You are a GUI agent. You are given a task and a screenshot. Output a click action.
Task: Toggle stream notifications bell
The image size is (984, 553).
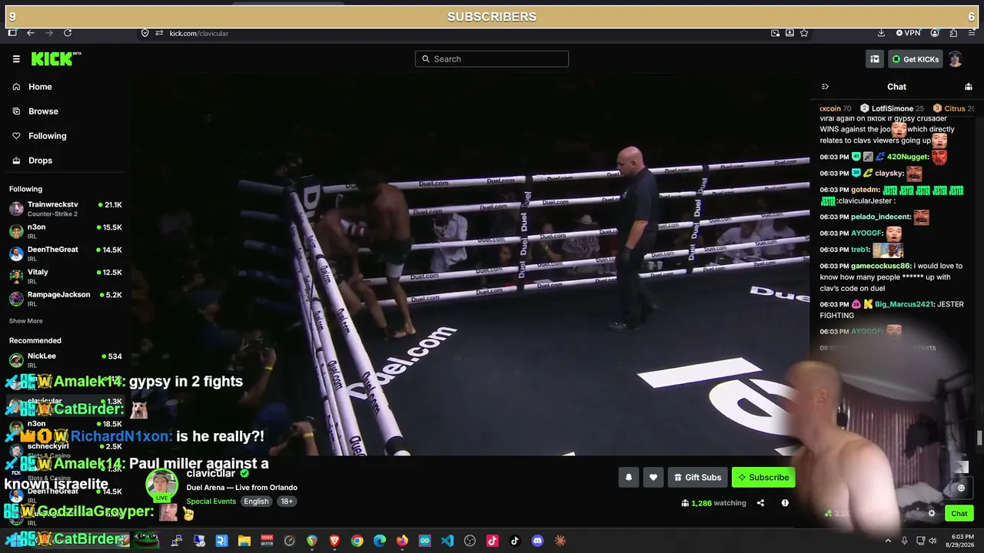coord(629,477)
